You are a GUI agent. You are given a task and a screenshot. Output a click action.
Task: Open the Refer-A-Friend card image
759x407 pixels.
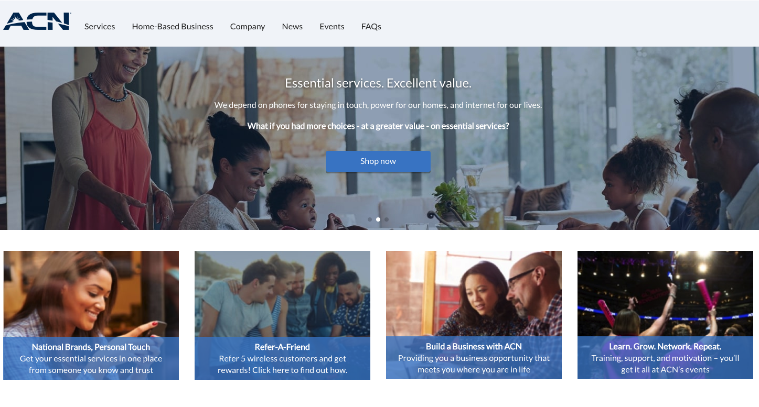(282, 294)
